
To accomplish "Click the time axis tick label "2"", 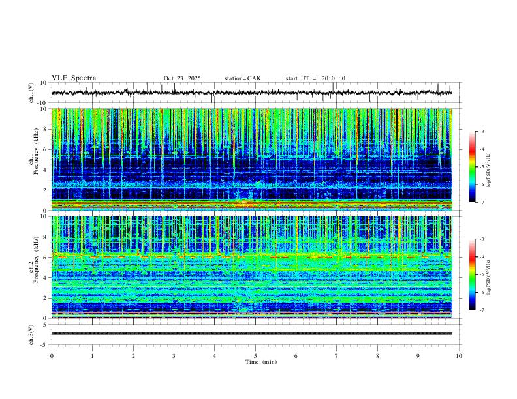I will [133, 356].
